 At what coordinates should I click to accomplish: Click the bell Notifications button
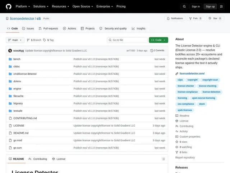pyautogui.click(x=175, y=18)
